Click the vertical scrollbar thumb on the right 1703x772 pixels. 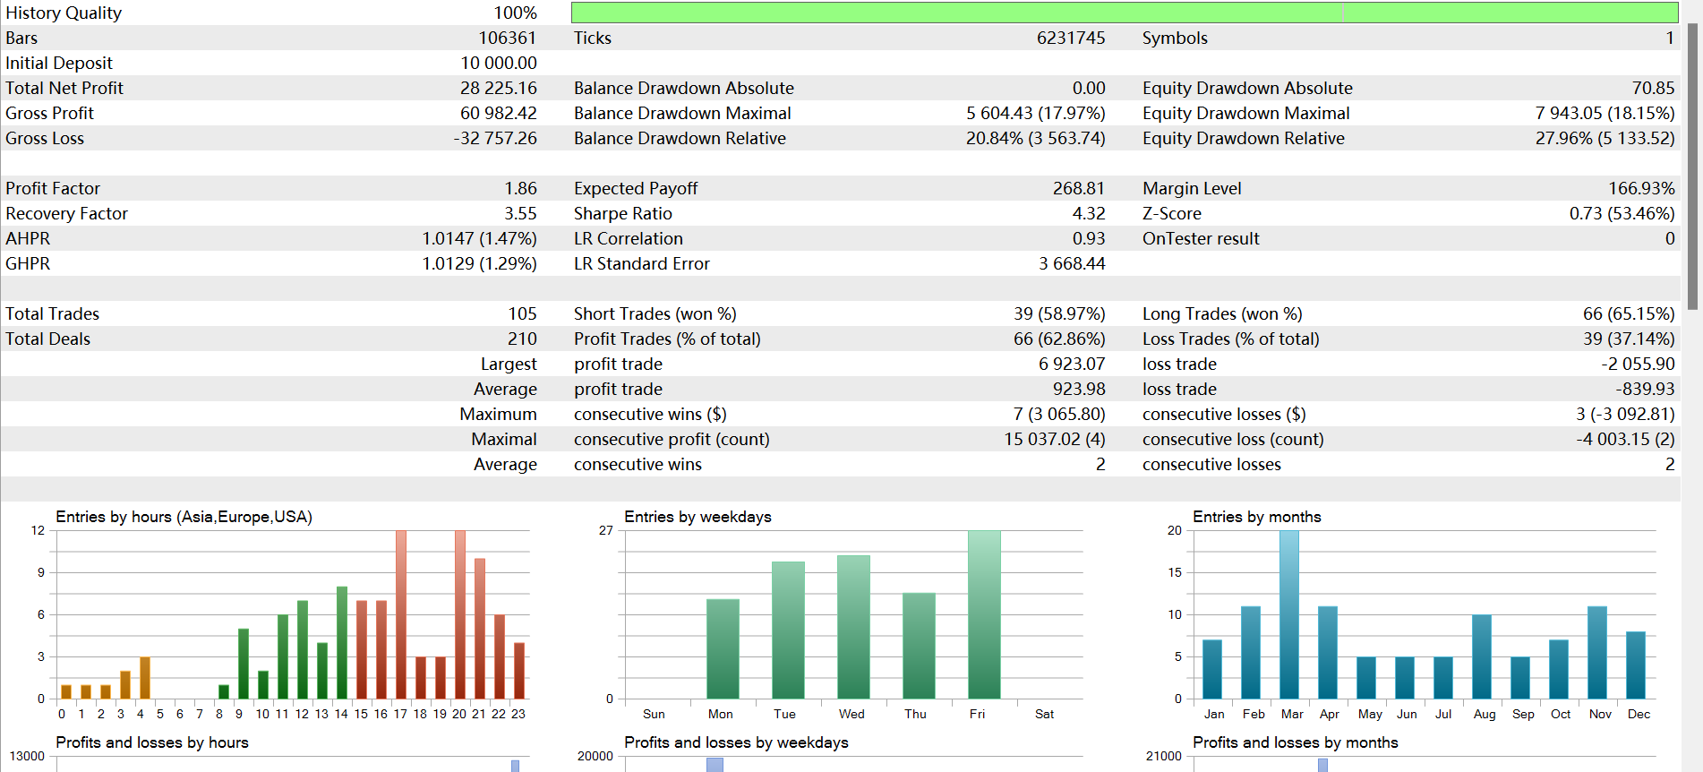click(x=1692, y=167)
